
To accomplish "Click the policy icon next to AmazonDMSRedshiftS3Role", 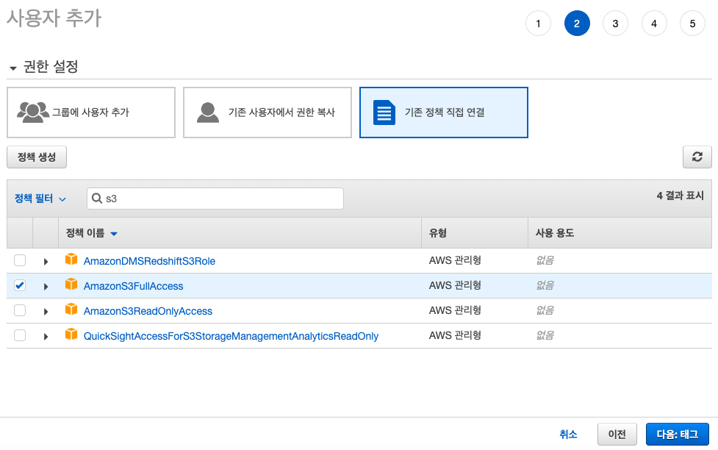I will tap(71, 260).
